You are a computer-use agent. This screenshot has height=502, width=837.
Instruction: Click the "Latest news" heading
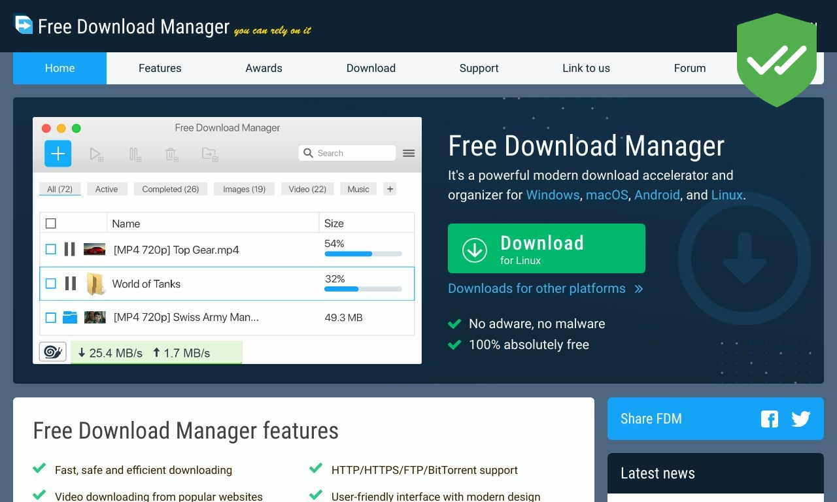coord(658,473)
